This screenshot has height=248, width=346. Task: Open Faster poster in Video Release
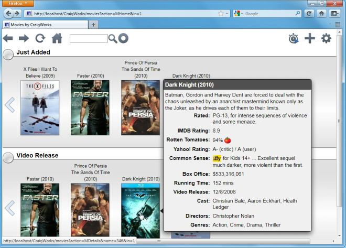click(x=40, y=210)
